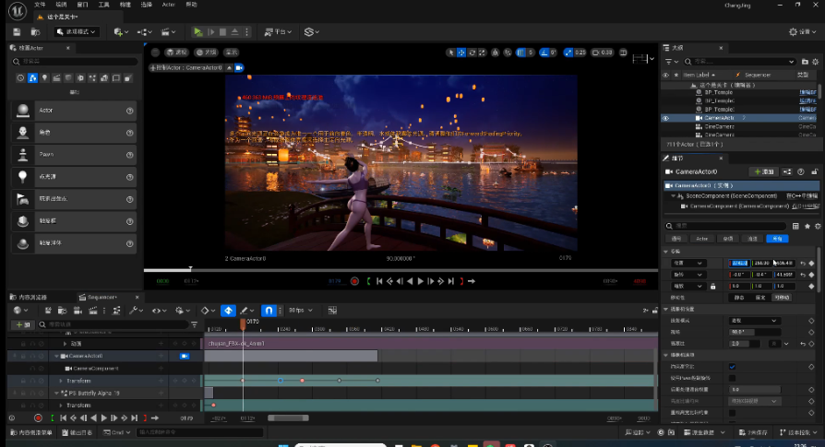Image resolution: width=825 pixels, height=447 pixels.
Task: Open the Actor menu in menu bar
Action: [x=168, y=5]
